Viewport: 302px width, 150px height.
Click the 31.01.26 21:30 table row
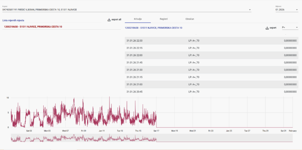[211, 70]
